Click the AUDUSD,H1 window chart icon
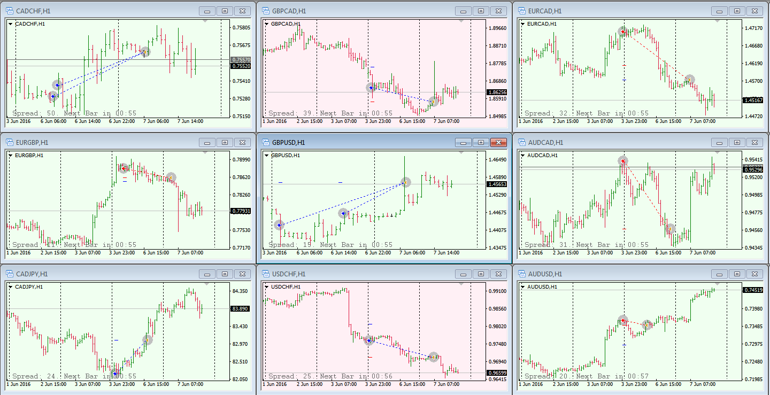 [522, 274]
